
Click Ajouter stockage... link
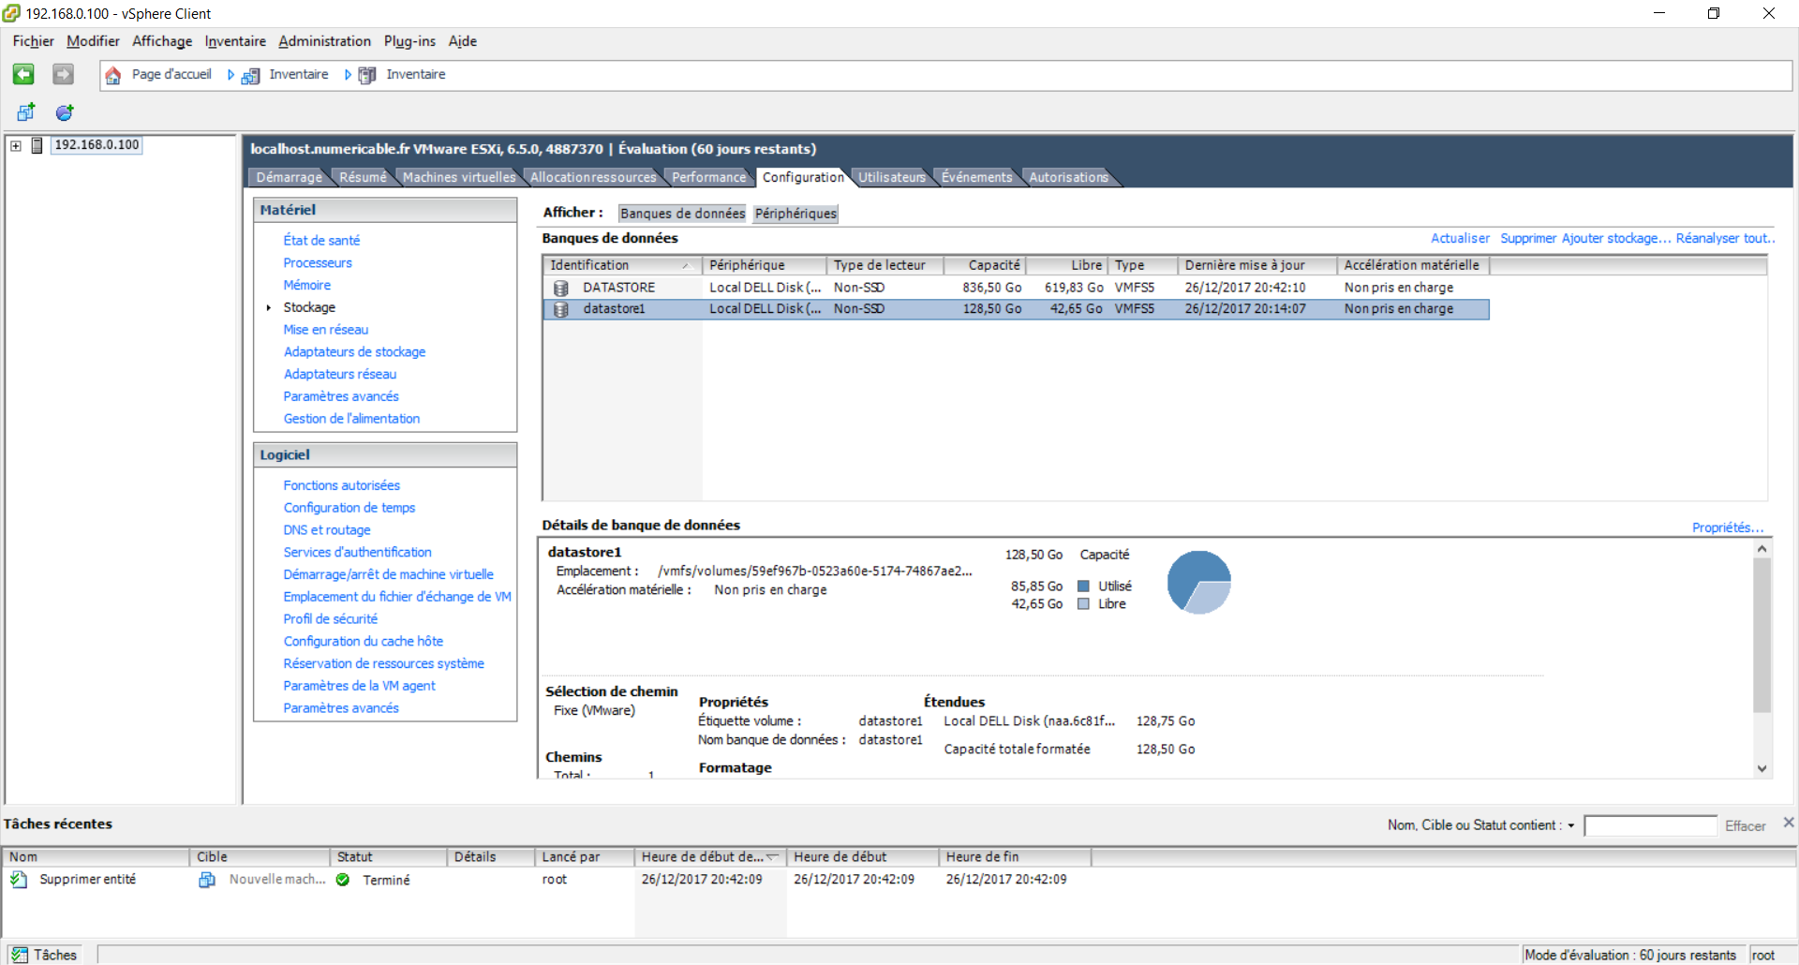pos(1616,238)
